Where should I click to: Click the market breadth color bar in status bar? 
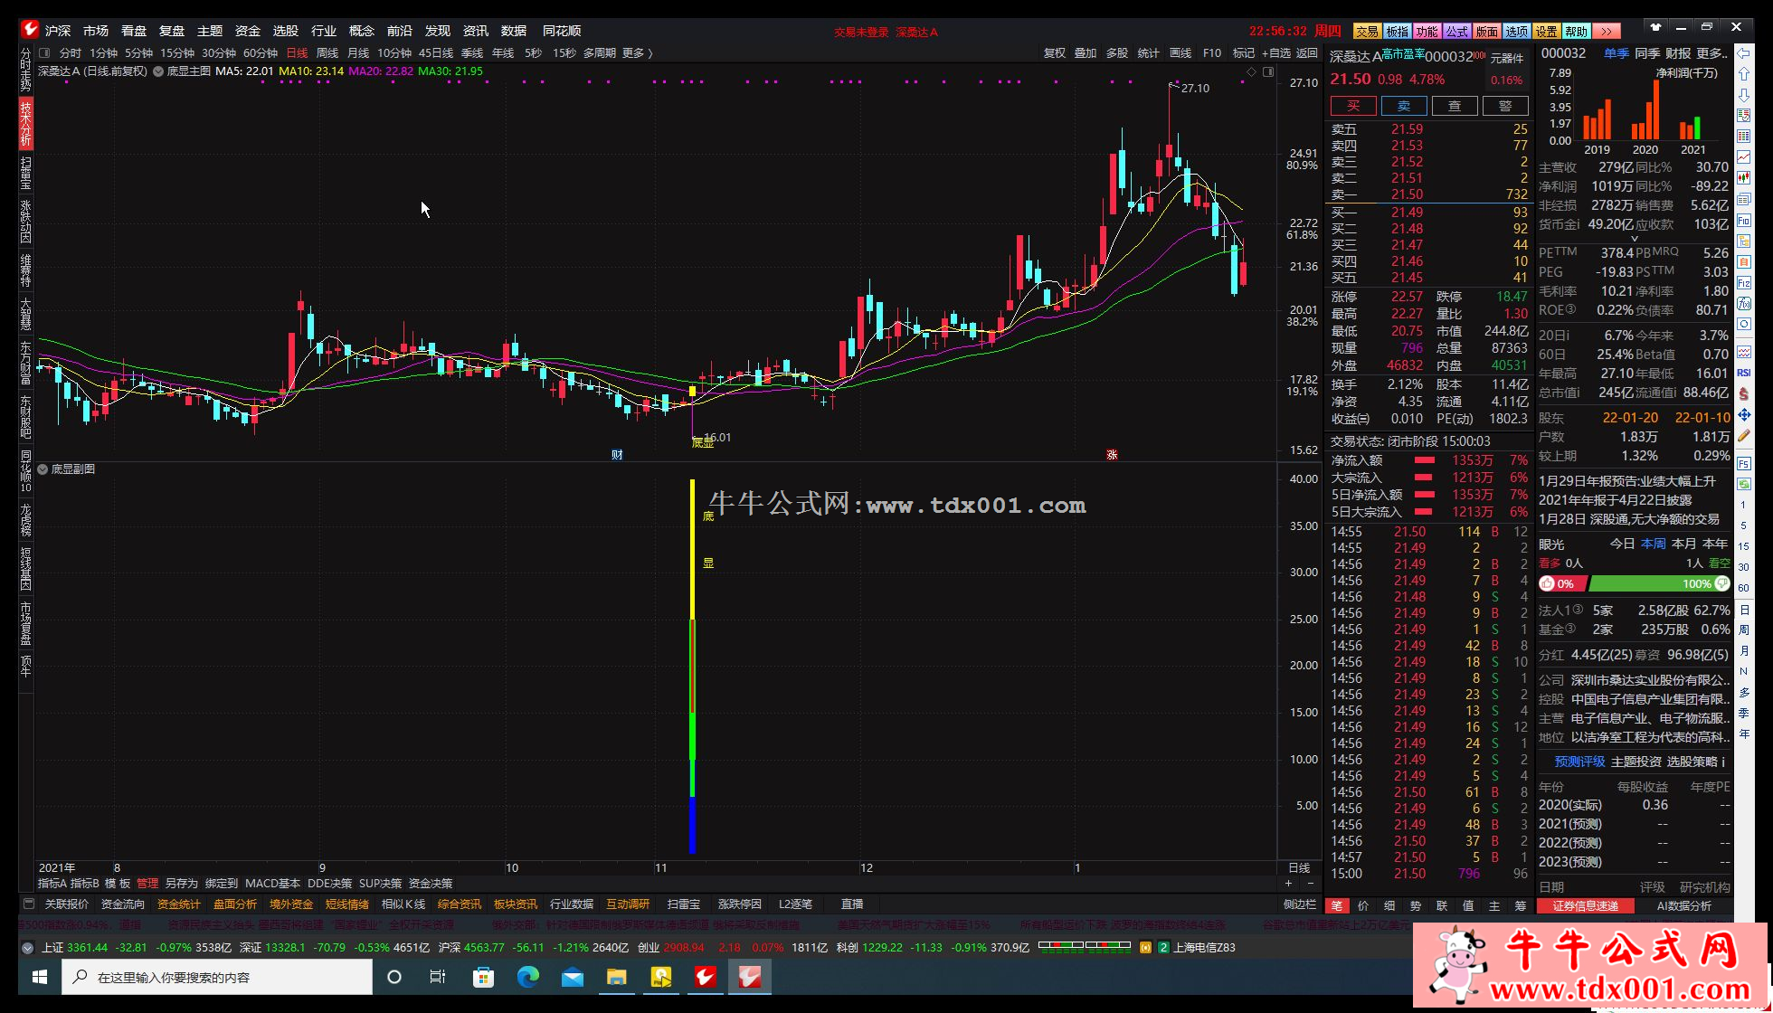1085,947
